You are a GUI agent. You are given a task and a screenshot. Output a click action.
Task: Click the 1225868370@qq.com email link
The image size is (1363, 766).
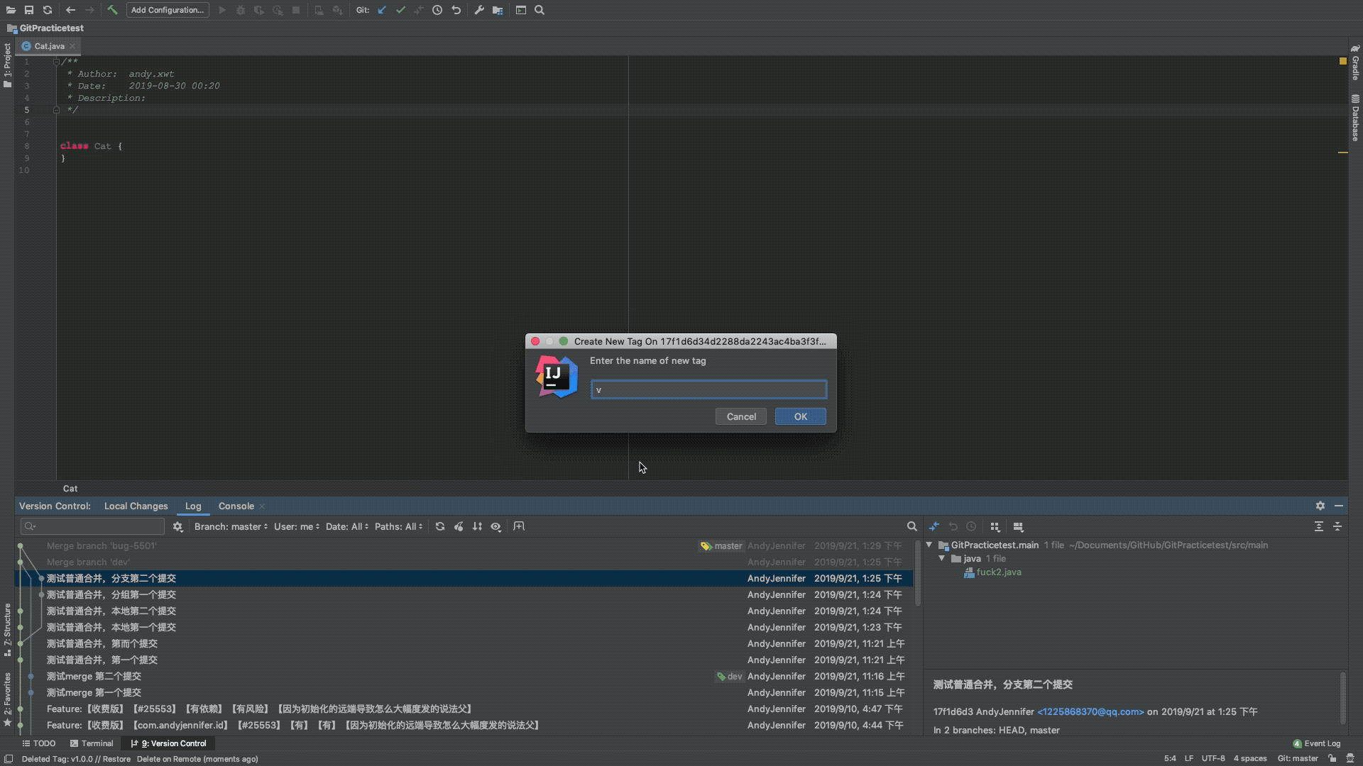coord(1090,711)
